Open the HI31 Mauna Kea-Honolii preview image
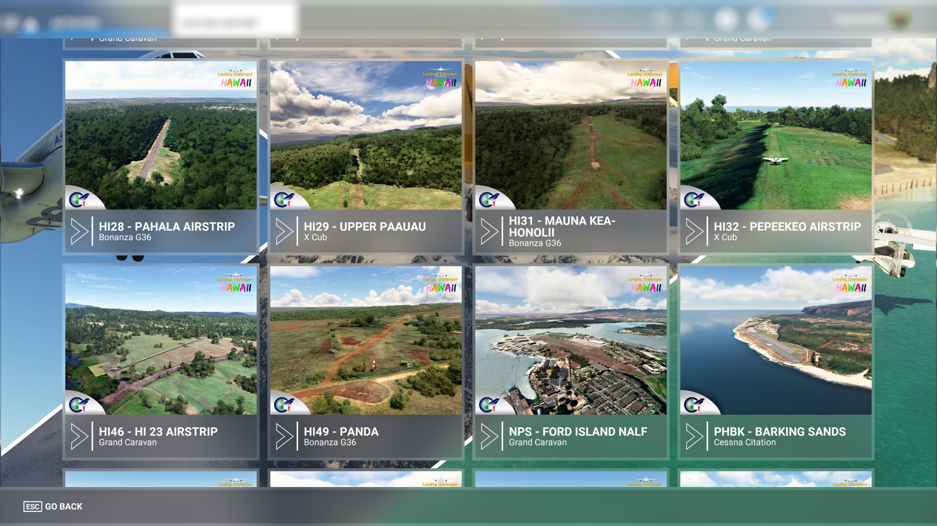937x526 pixels. [571, 135]
